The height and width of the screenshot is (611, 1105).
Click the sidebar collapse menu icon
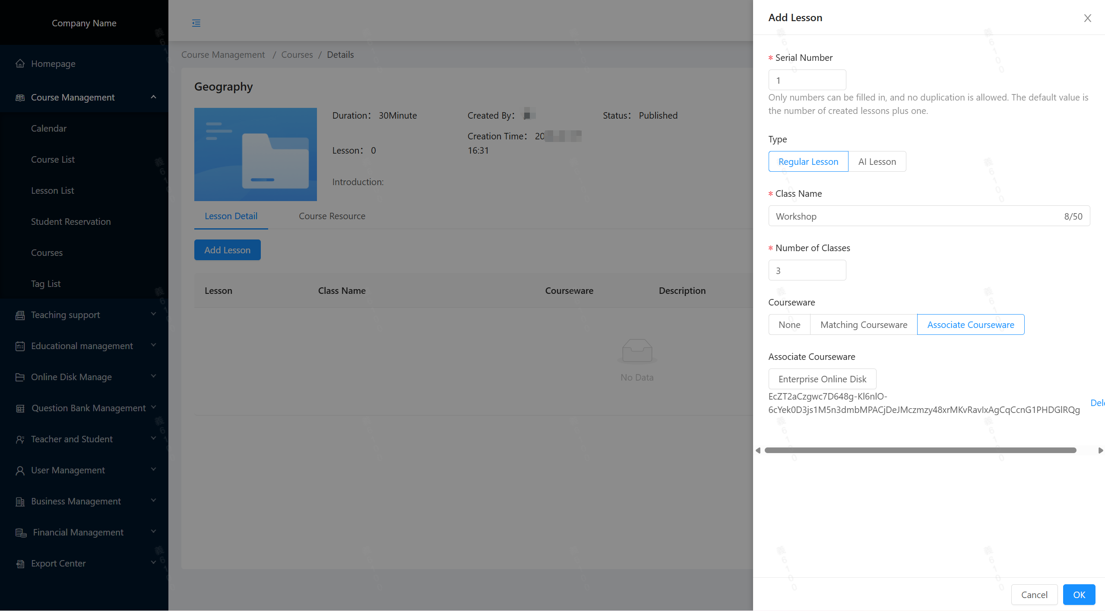196,23
